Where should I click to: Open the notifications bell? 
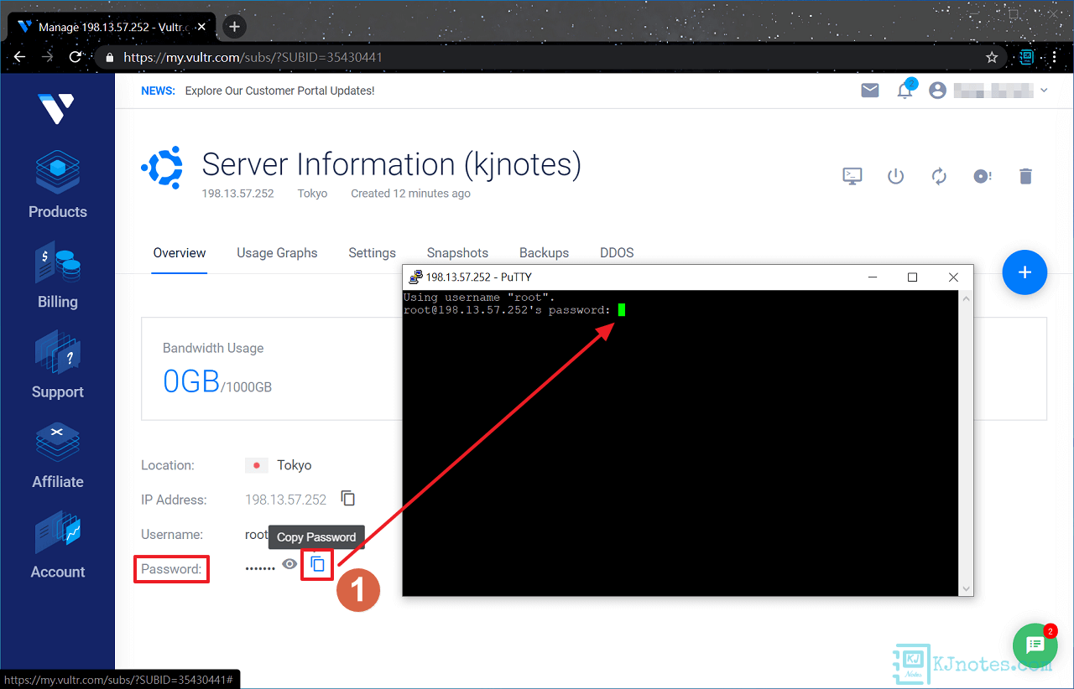tap(905, 91)
